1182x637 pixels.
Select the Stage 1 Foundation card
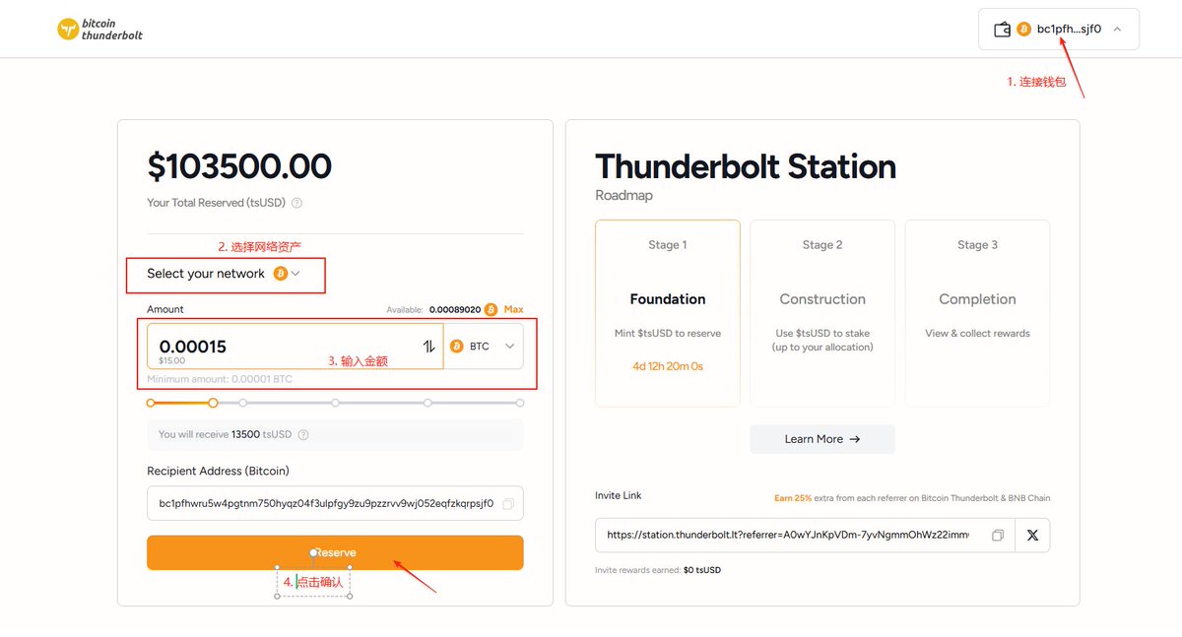click(x=668, y=313)
